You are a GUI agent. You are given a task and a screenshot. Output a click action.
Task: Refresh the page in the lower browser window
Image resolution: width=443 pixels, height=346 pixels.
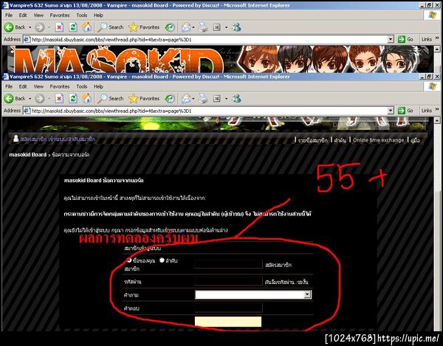pos(73,99)
